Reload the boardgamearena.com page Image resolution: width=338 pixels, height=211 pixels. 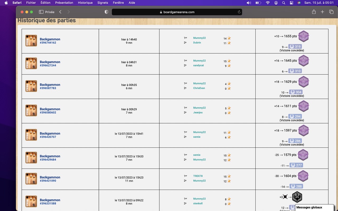239,12
